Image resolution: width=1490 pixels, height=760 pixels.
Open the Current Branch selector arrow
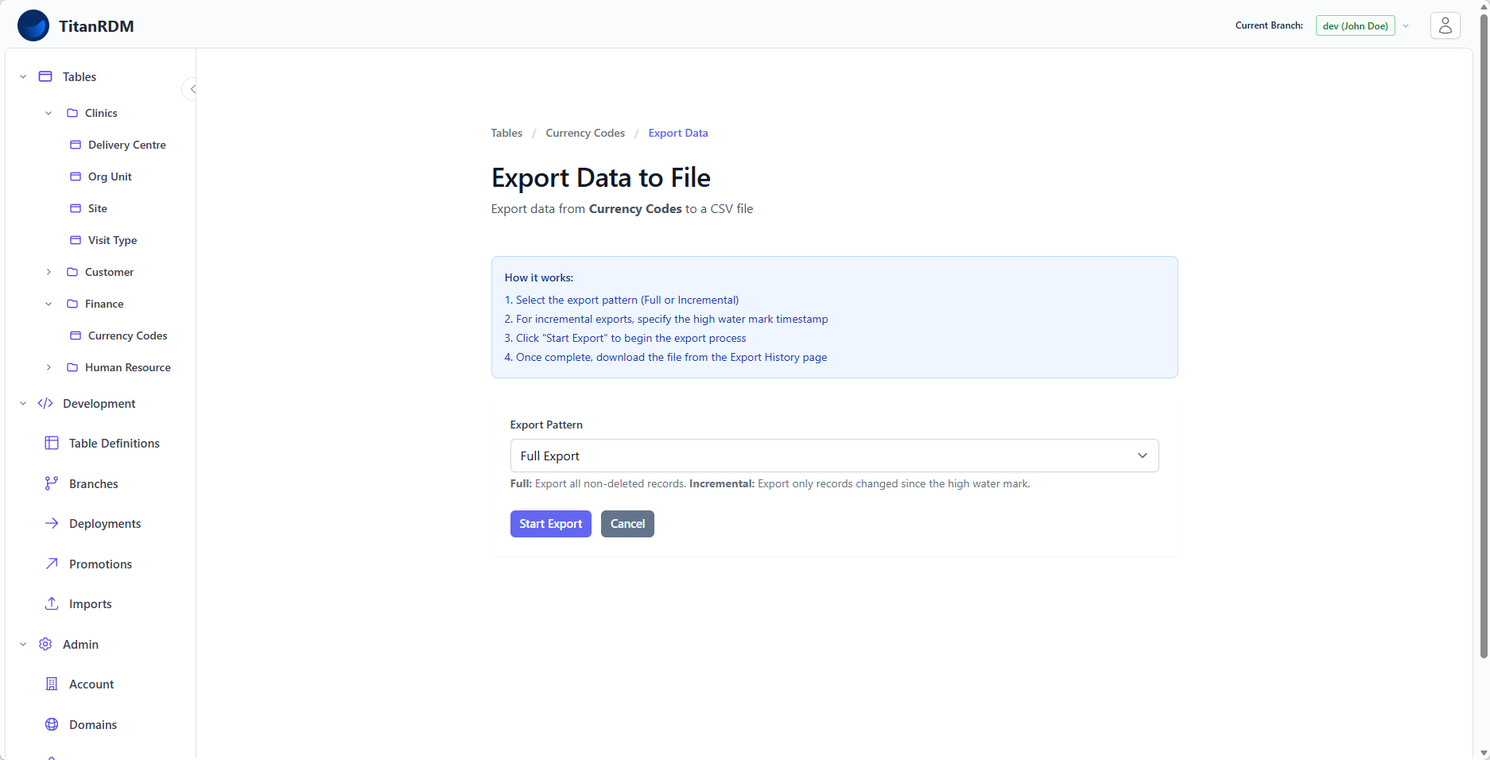click(1406, 25)
